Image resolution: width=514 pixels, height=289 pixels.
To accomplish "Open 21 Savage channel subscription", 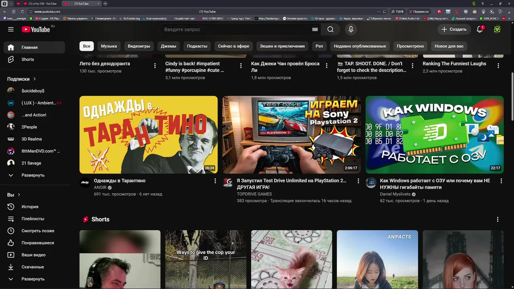I will tap(34, 163).
